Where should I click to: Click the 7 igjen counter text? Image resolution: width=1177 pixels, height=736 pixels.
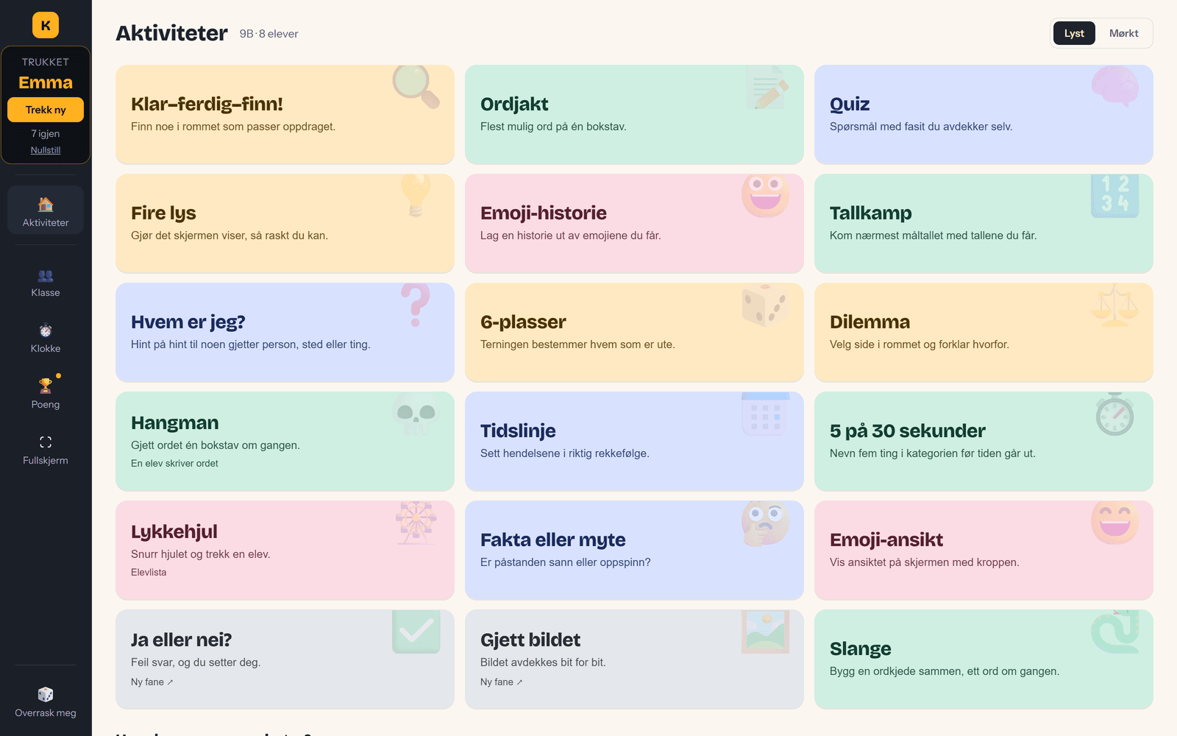[46, 133]
